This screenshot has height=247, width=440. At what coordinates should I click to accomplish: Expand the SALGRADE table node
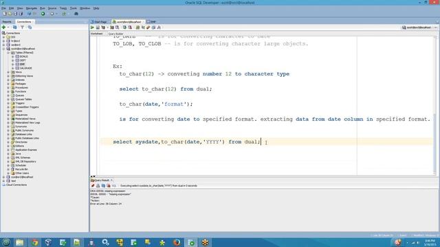[12, 69]
